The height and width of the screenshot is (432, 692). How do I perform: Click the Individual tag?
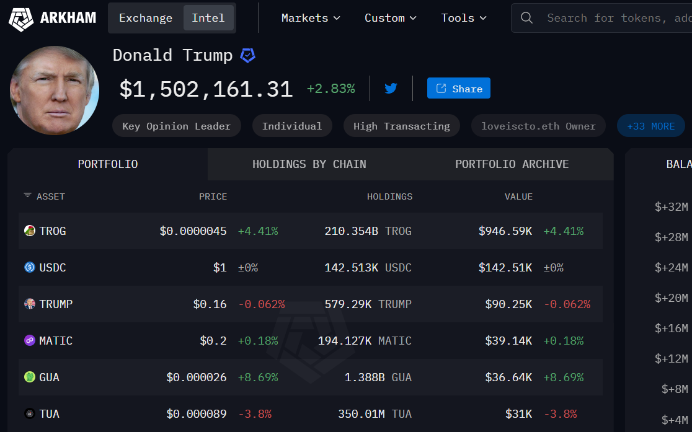(x=292, y=126)
